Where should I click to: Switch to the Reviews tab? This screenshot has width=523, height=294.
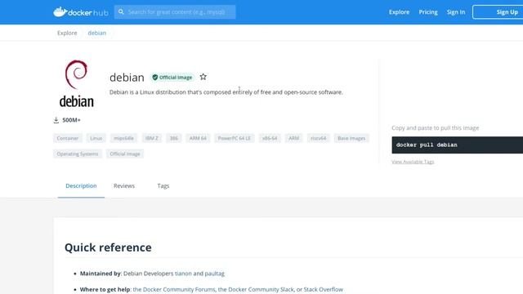[124, 186]
